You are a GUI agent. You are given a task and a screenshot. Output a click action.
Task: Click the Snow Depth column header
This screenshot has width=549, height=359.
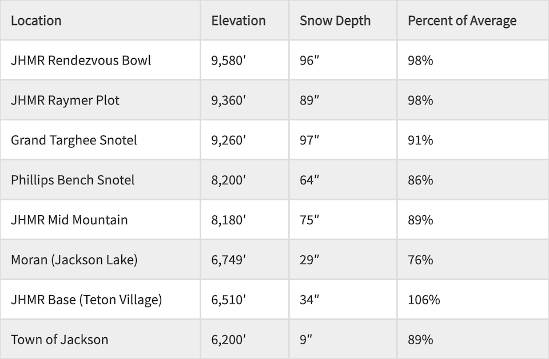(x=335, y=21)
